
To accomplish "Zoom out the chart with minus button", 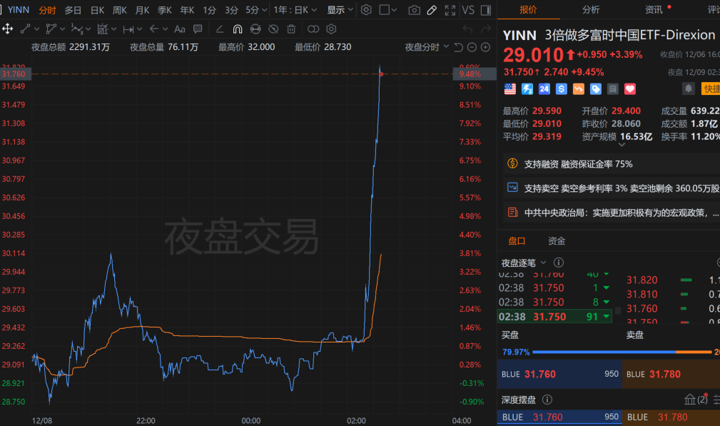I will pyautogui.click(x=472, y=47).
